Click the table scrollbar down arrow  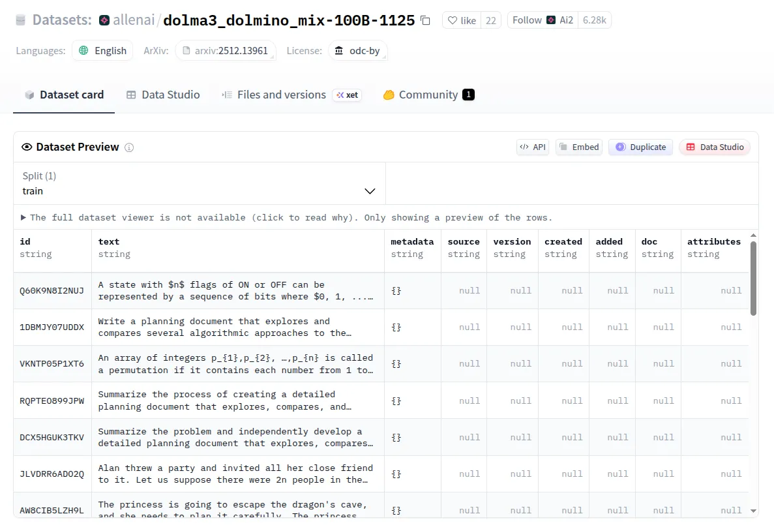click(x=753, y=511)
